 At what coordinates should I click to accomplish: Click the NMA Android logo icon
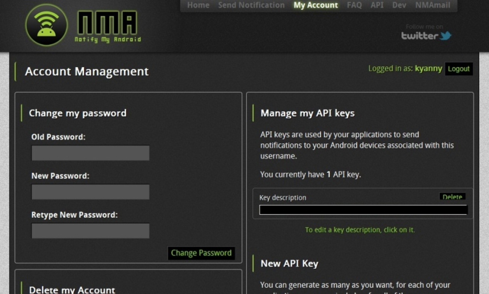[47, 25]
